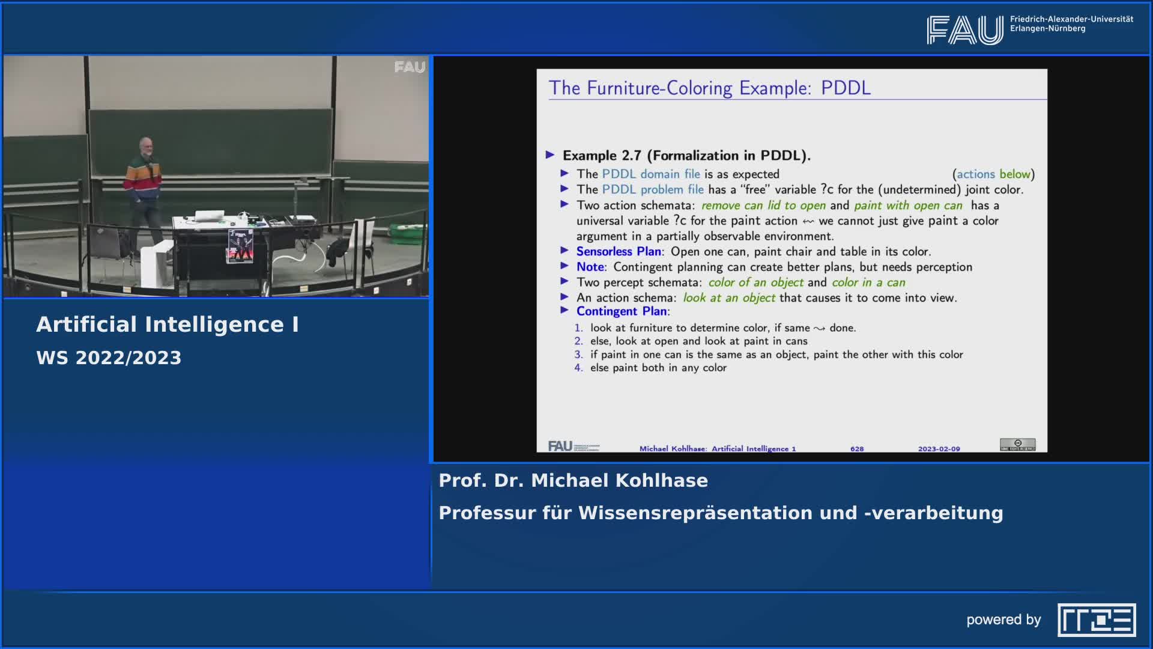Click the 'actions below' link on slide
The width and height of the screenshot is (1153, 649).
pyautogui.click(x=993, y=174)
